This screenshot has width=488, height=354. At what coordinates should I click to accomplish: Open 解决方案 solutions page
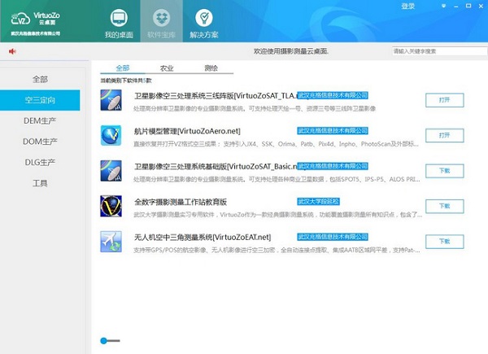203,23
